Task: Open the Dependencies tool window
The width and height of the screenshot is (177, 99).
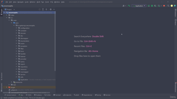Action: (87, 95)
